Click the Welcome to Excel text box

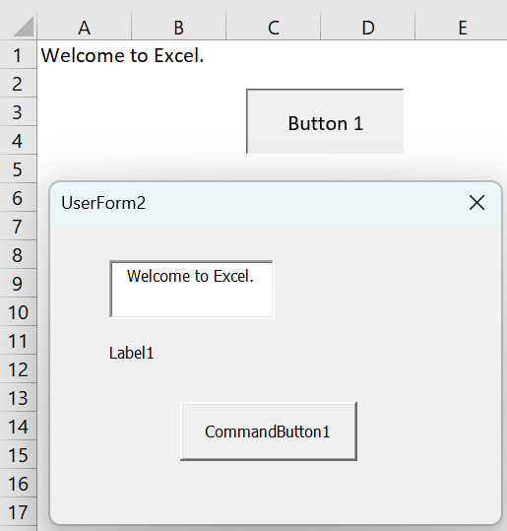[x=191, y=290]
